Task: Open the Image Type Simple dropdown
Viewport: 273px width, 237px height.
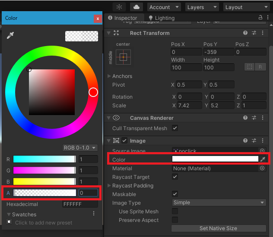Action: 219,203
